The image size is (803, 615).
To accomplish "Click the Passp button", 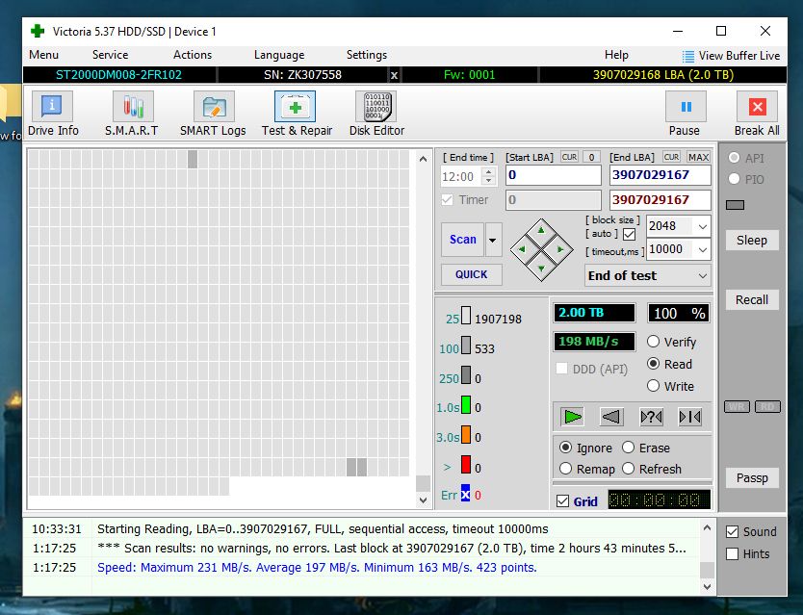I will pyautogui.click(x=752, y=477).
